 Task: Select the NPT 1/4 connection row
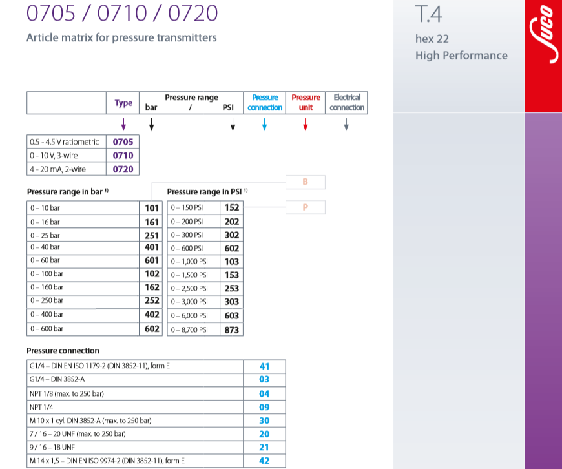(134, 407)
